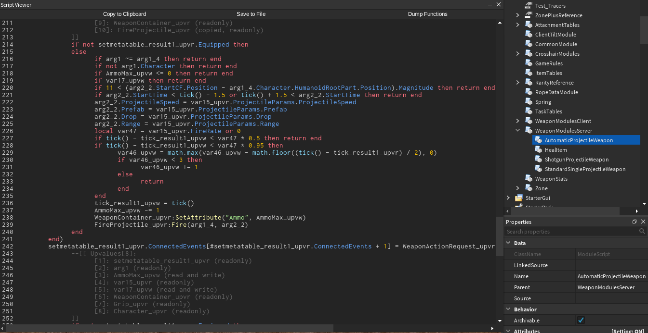Image resolution: width=648 pixels, height=333 pixels.
Task: Click the TaskTables module icon
Action: pyautogui.click(x=528, y=111)
